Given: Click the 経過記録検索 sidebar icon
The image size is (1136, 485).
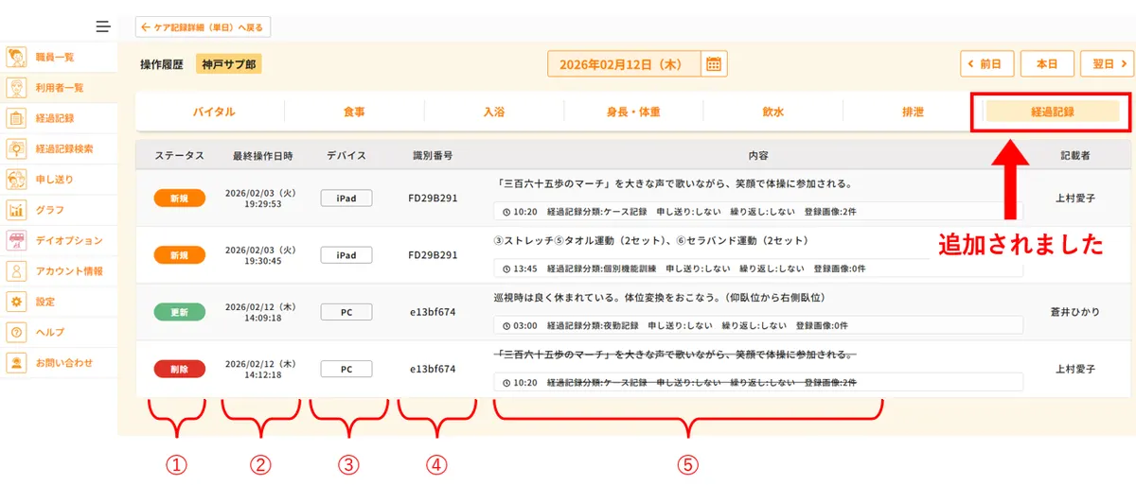Looking at the screenshot, I should [x=16, y=148].
